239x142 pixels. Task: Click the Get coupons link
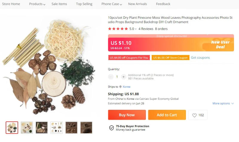pyautogui.click(x=200, y=58)
